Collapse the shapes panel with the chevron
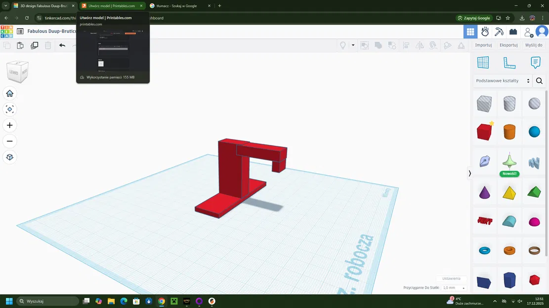The image size is (549, 308). [x=470, y=173]
